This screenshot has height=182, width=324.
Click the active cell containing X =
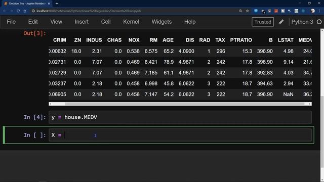coord(180,135)
